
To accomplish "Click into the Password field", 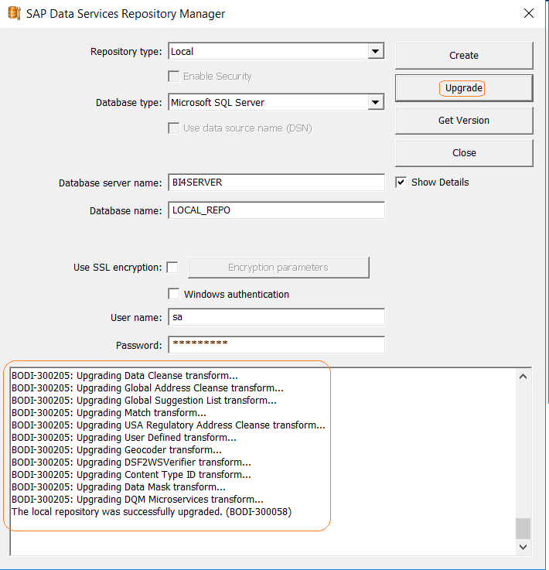I will click(276, 345).
